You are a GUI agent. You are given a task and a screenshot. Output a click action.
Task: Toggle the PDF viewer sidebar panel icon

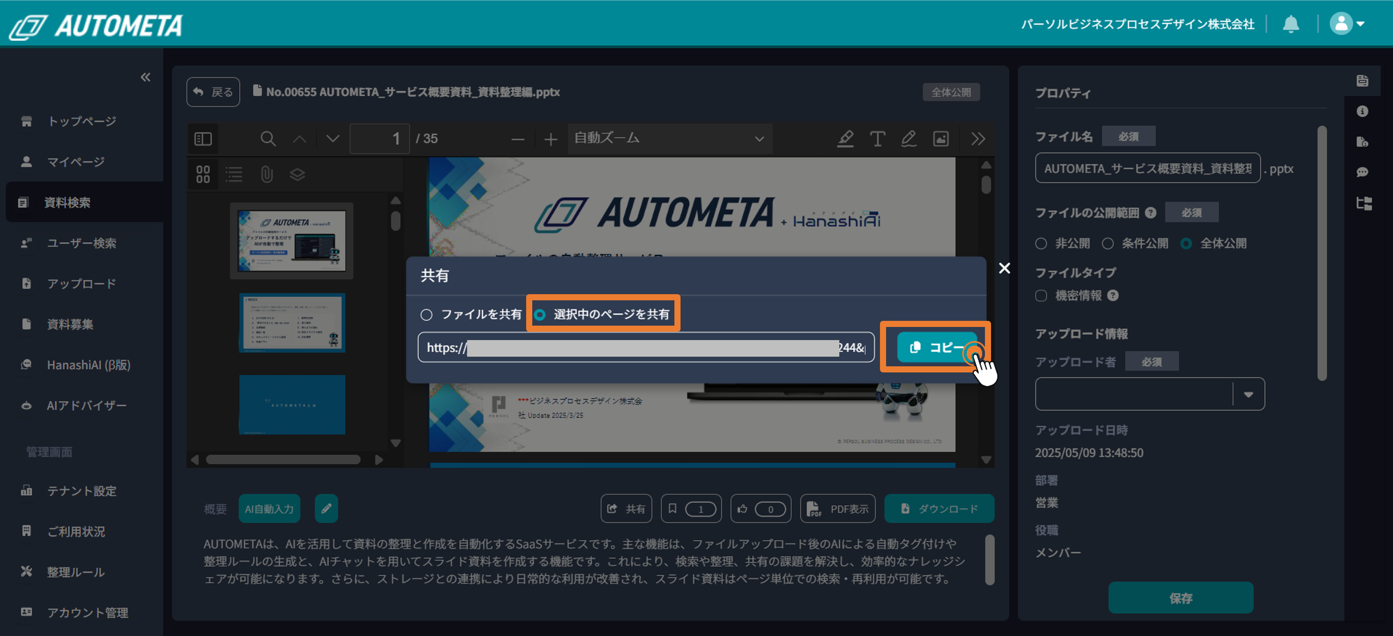(x=203, y=139)
